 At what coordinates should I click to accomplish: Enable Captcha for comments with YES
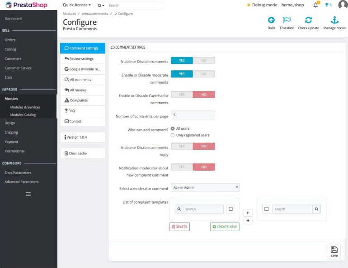(x=182, y=95)
